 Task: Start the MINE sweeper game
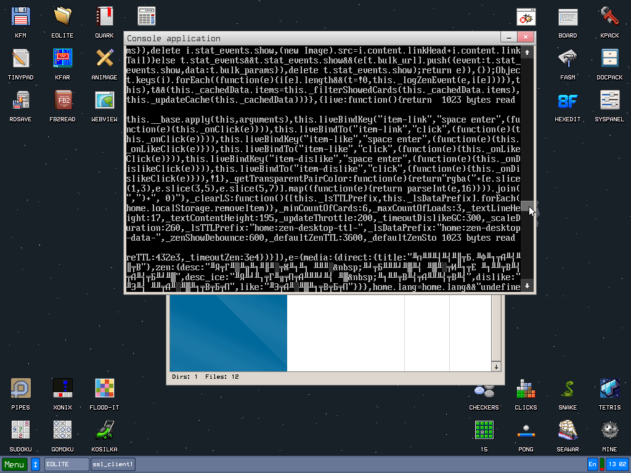(609, 429)
